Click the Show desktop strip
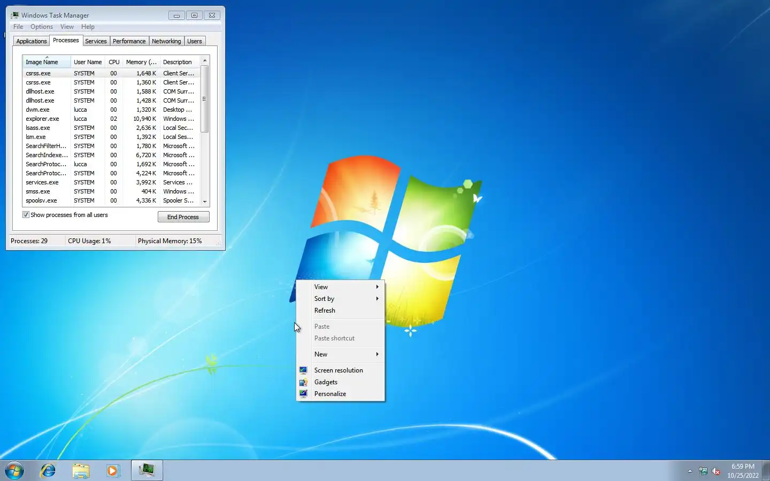Viewport: 770px width, 481px height. (766, 470)
